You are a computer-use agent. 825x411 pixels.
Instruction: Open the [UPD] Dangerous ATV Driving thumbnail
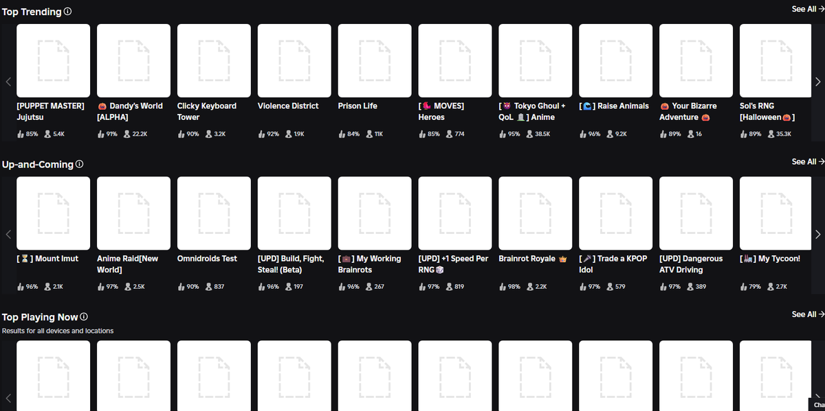[696, 213]
